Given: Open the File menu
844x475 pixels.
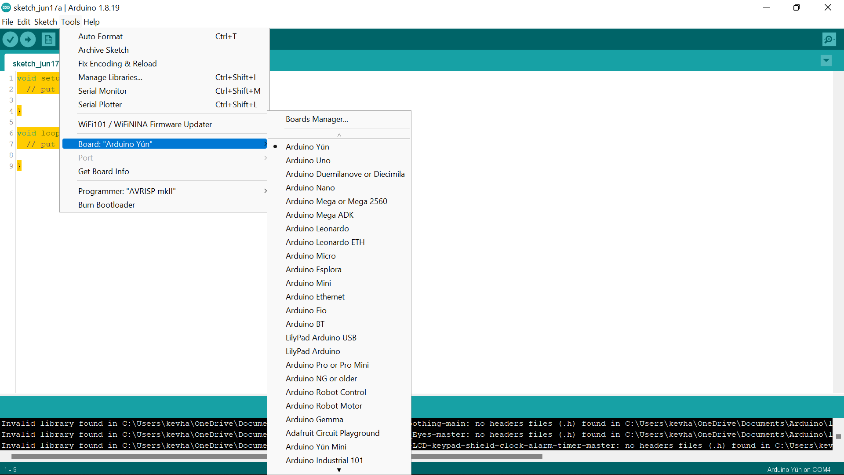Looking at the screenshot, I should coord(7,22).
